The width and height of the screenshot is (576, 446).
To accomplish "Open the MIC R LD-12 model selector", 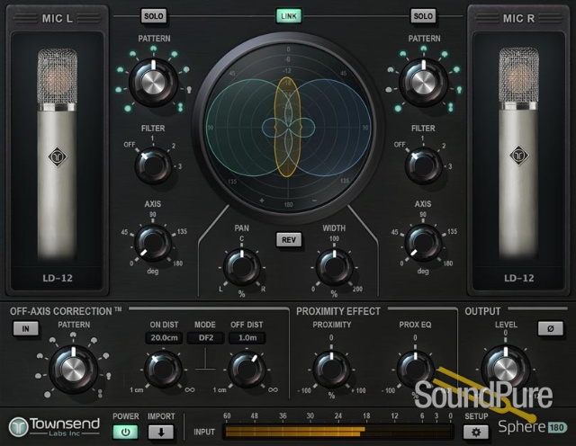I will 518,278.
